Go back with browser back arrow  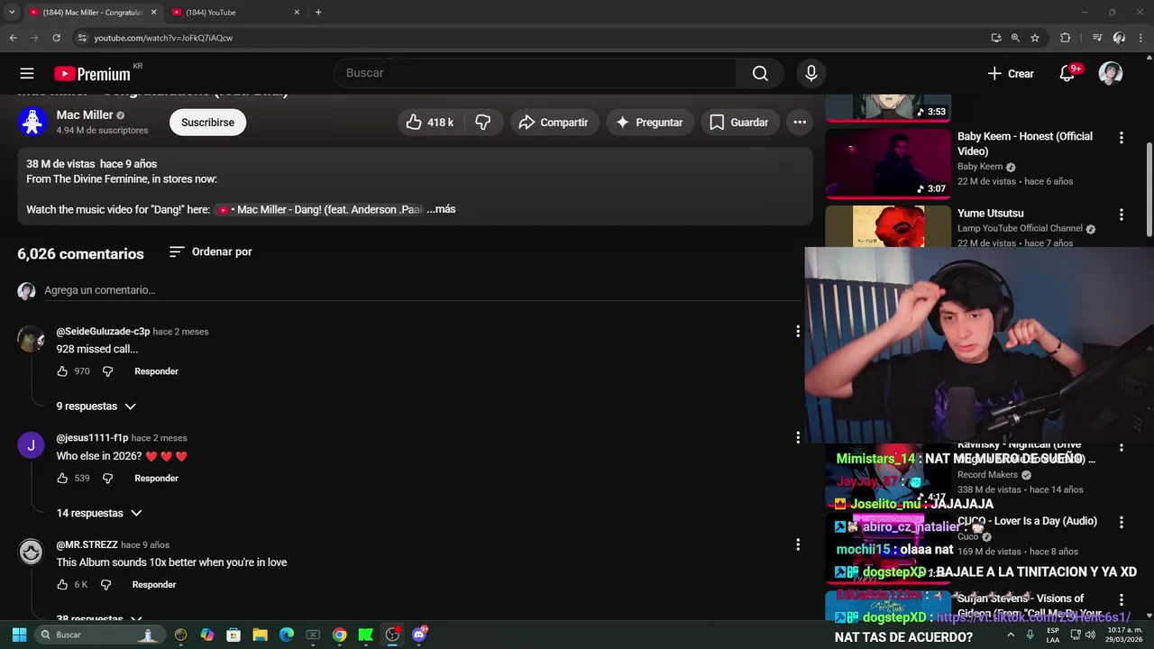[x=13, y=38]
